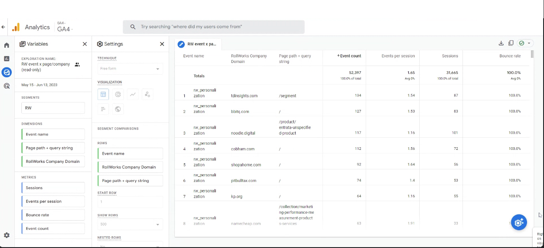Sort by Event count column header
This screenshot has width=544, height=248.
(349, 56)
